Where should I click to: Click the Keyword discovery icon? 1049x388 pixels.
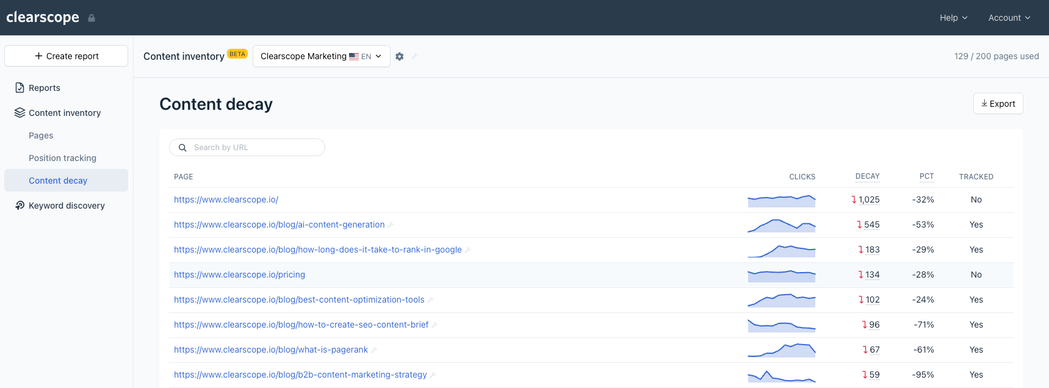pos(20,206)
